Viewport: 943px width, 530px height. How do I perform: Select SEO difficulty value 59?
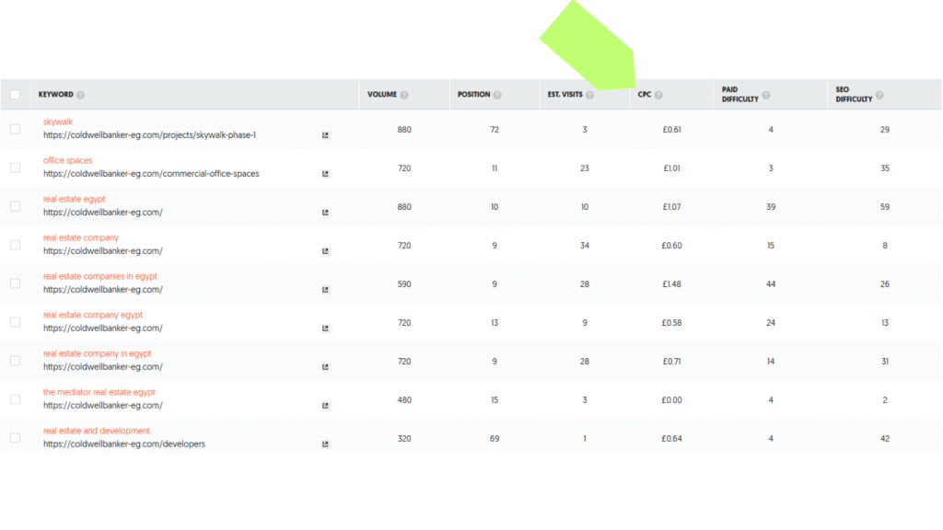click(x=885, y=207)
